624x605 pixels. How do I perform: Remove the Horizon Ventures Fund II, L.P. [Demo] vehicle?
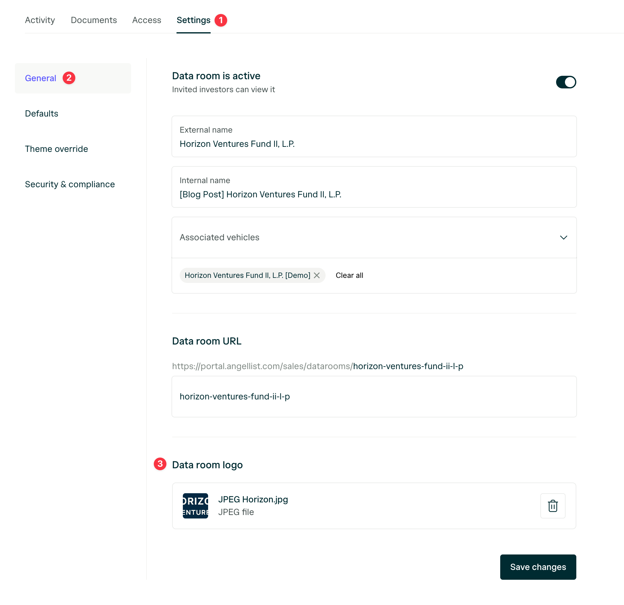(x=317, y=275)
